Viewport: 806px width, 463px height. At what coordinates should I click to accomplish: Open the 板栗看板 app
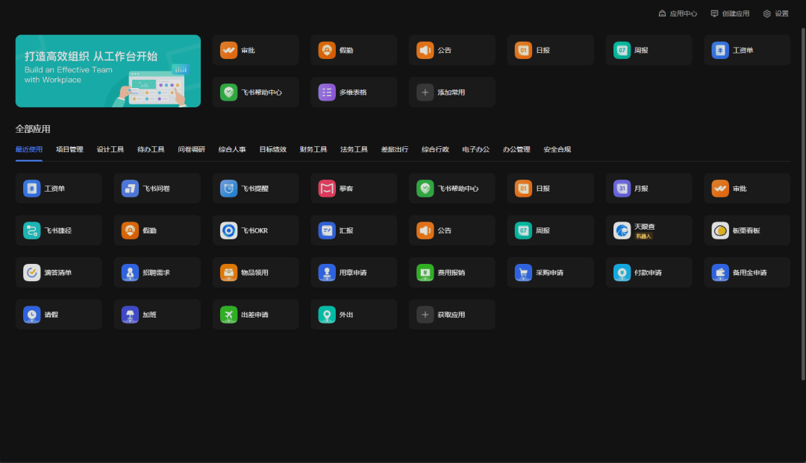coord(747,230)
